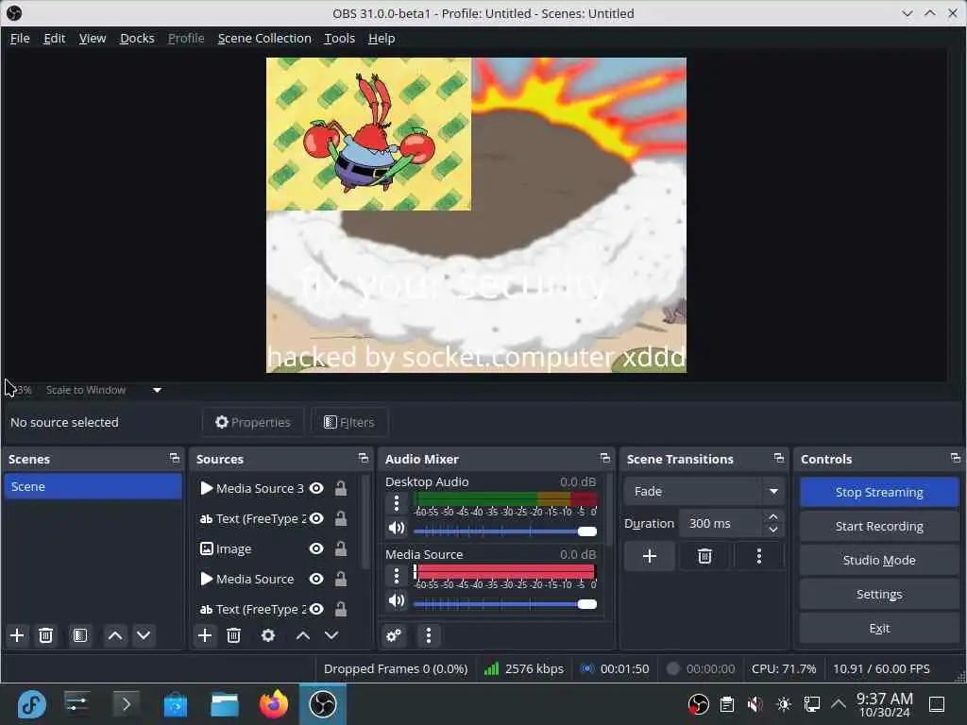This screenshot has height=725, width=967.
Task: Show hidden system tray icons chevron
Action: (839, 703)
